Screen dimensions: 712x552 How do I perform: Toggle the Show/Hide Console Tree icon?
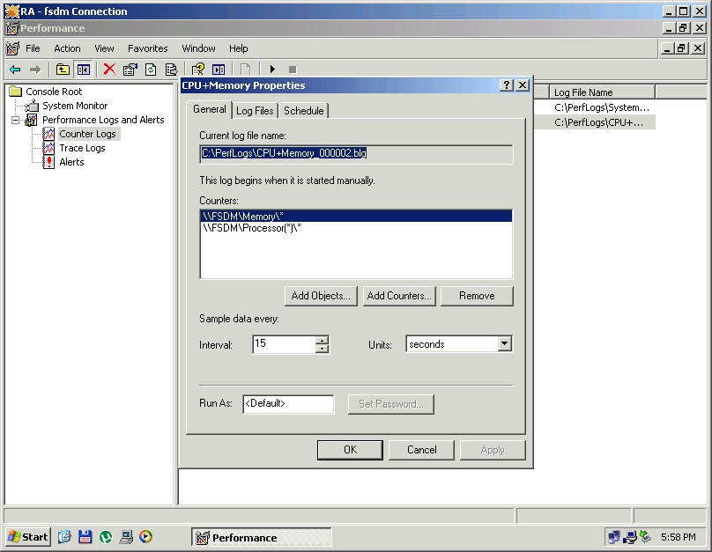click(84, 70)
